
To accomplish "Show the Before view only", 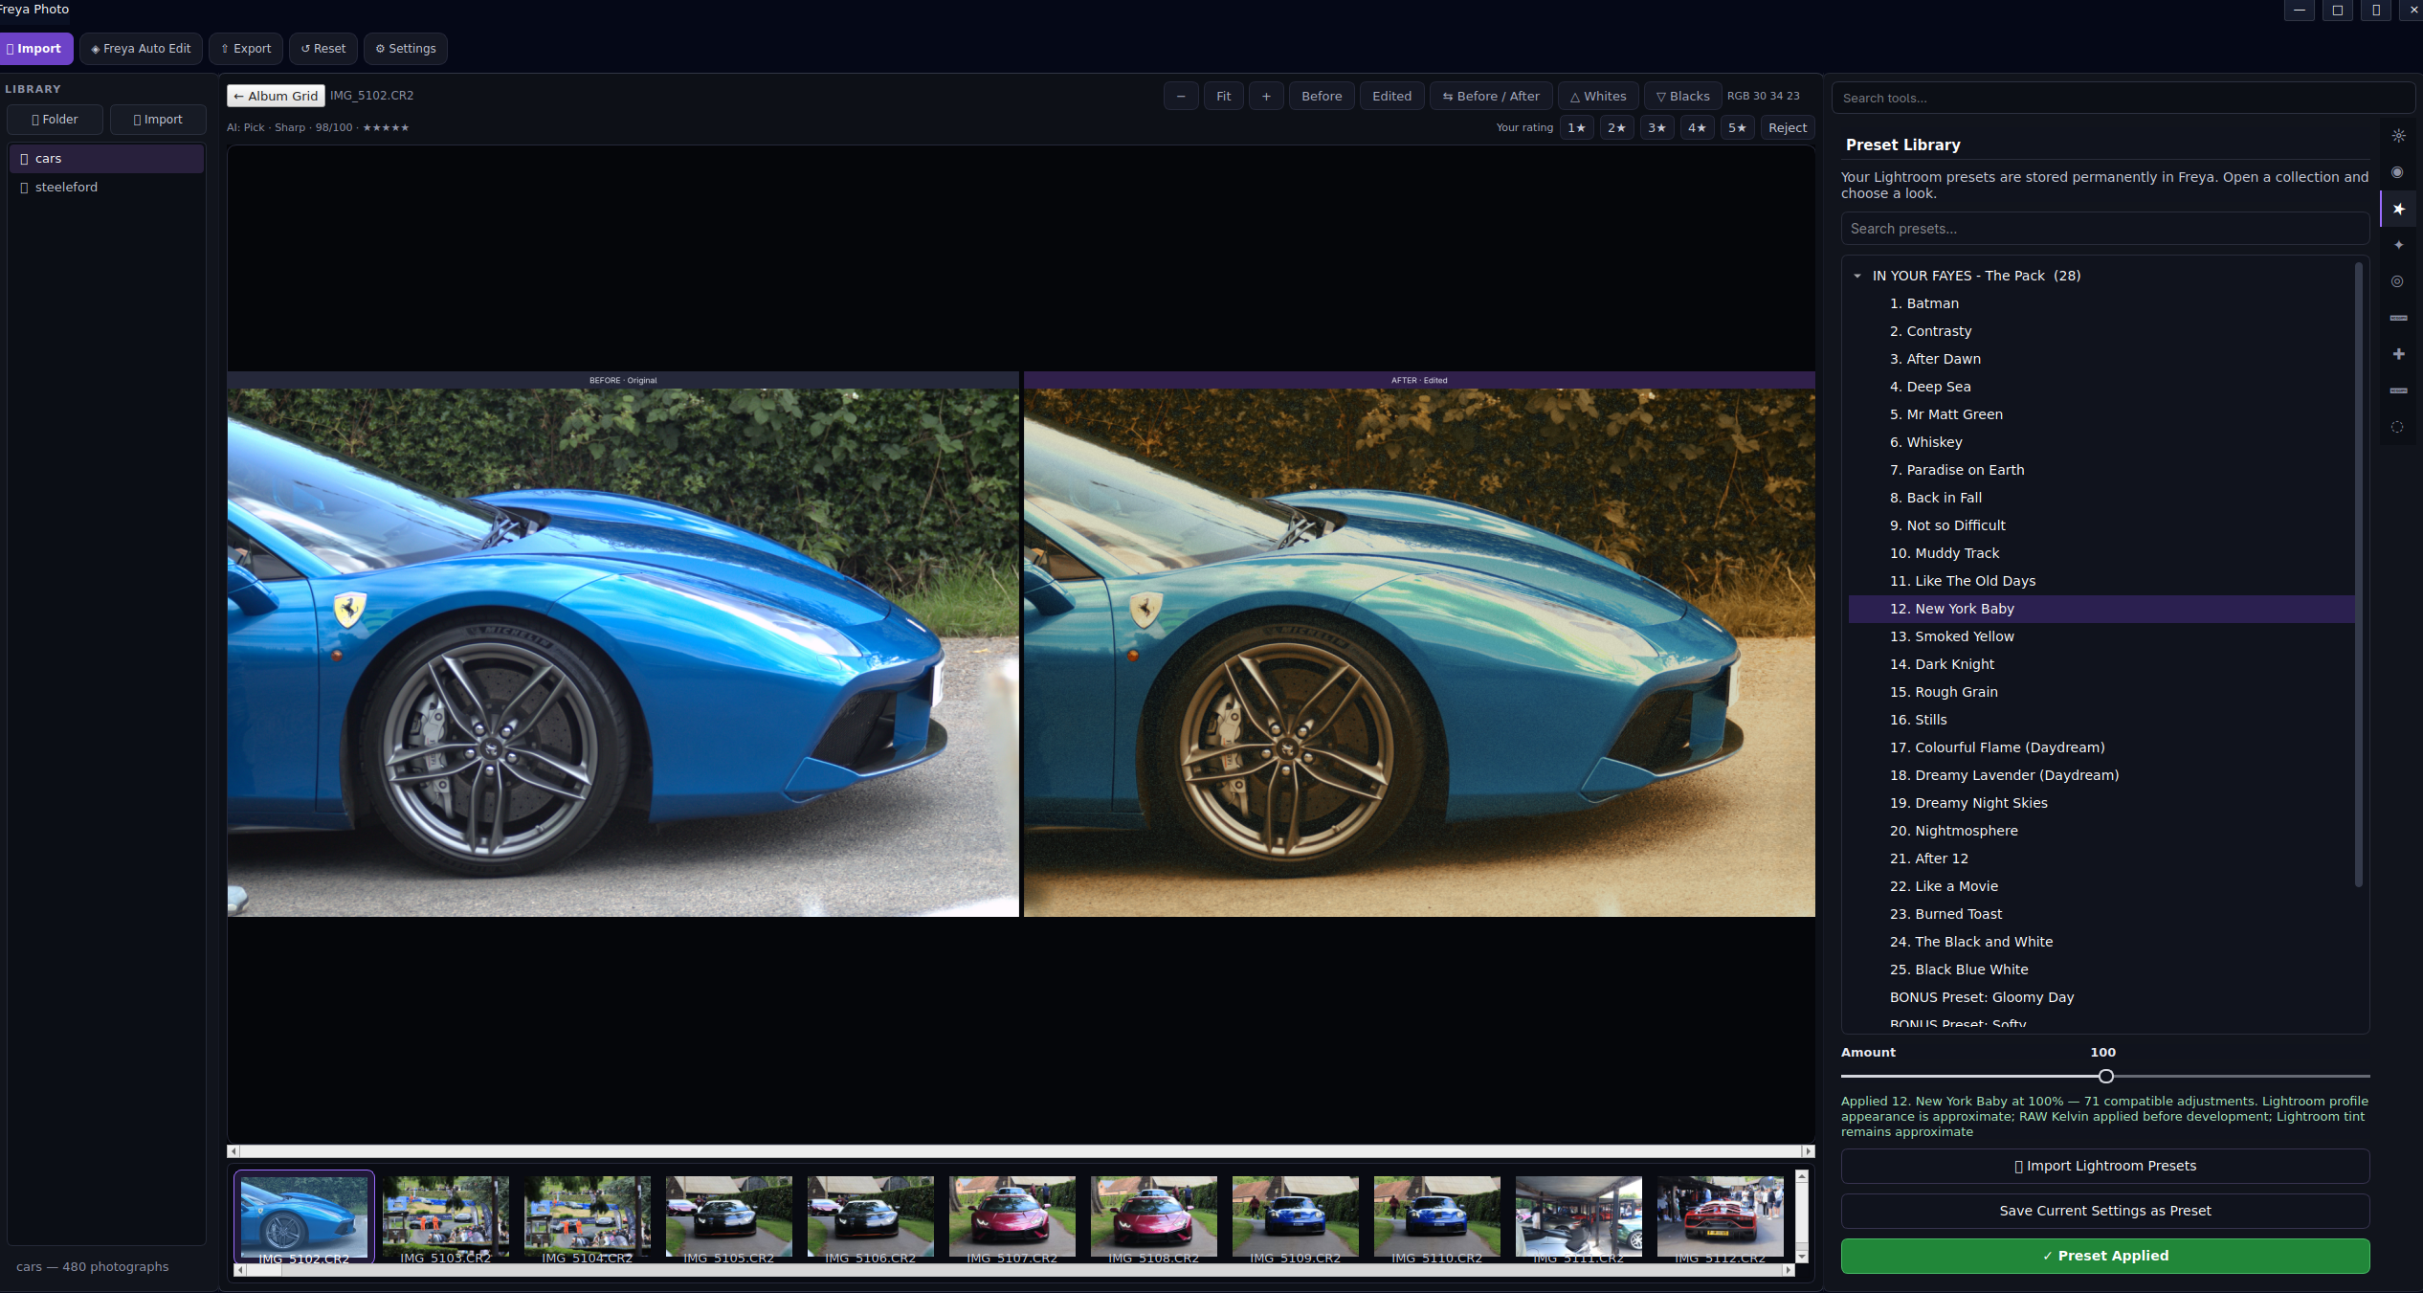I will click(x=1322, y=96).
